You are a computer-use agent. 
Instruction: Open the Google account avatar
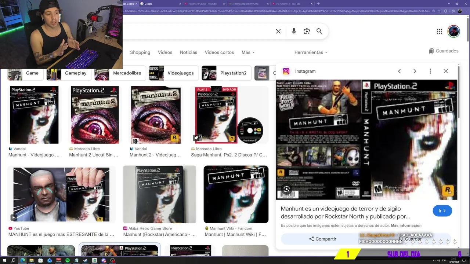[454, 32]
